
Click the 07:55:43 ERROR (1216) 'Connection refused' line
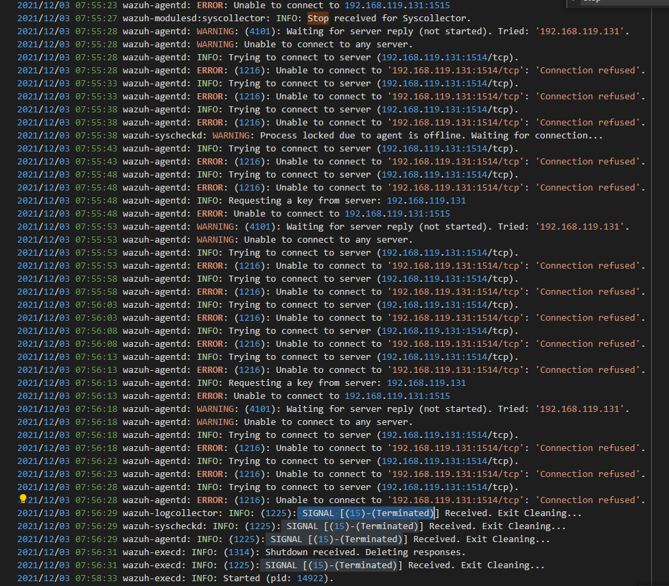[x=331, y=162]
